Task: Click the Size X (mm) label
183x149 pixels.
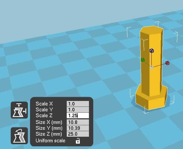Action: click(x=49, y=122)
